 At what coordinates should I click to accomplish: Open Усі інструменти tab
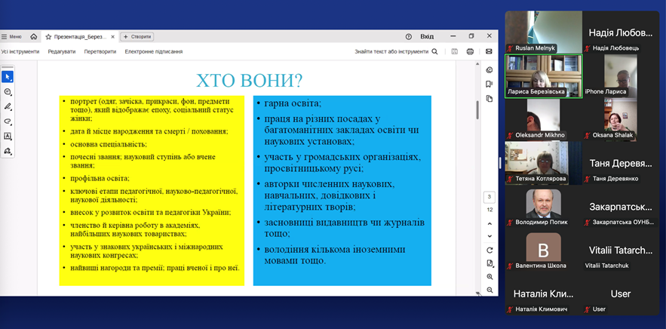(20, 51)
